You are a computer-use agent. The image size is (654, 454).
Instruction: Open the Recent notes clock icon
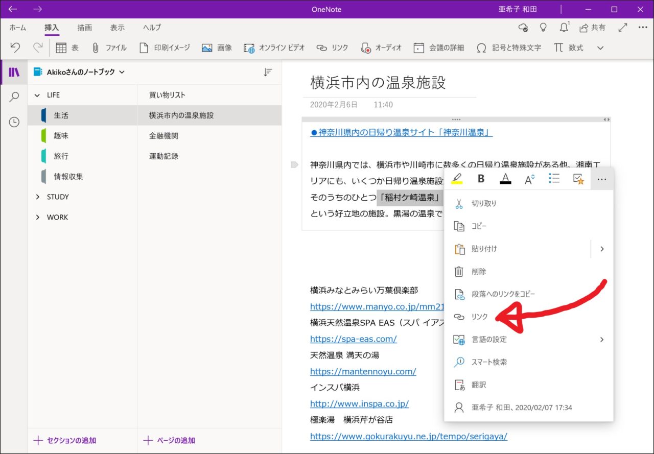14,122
